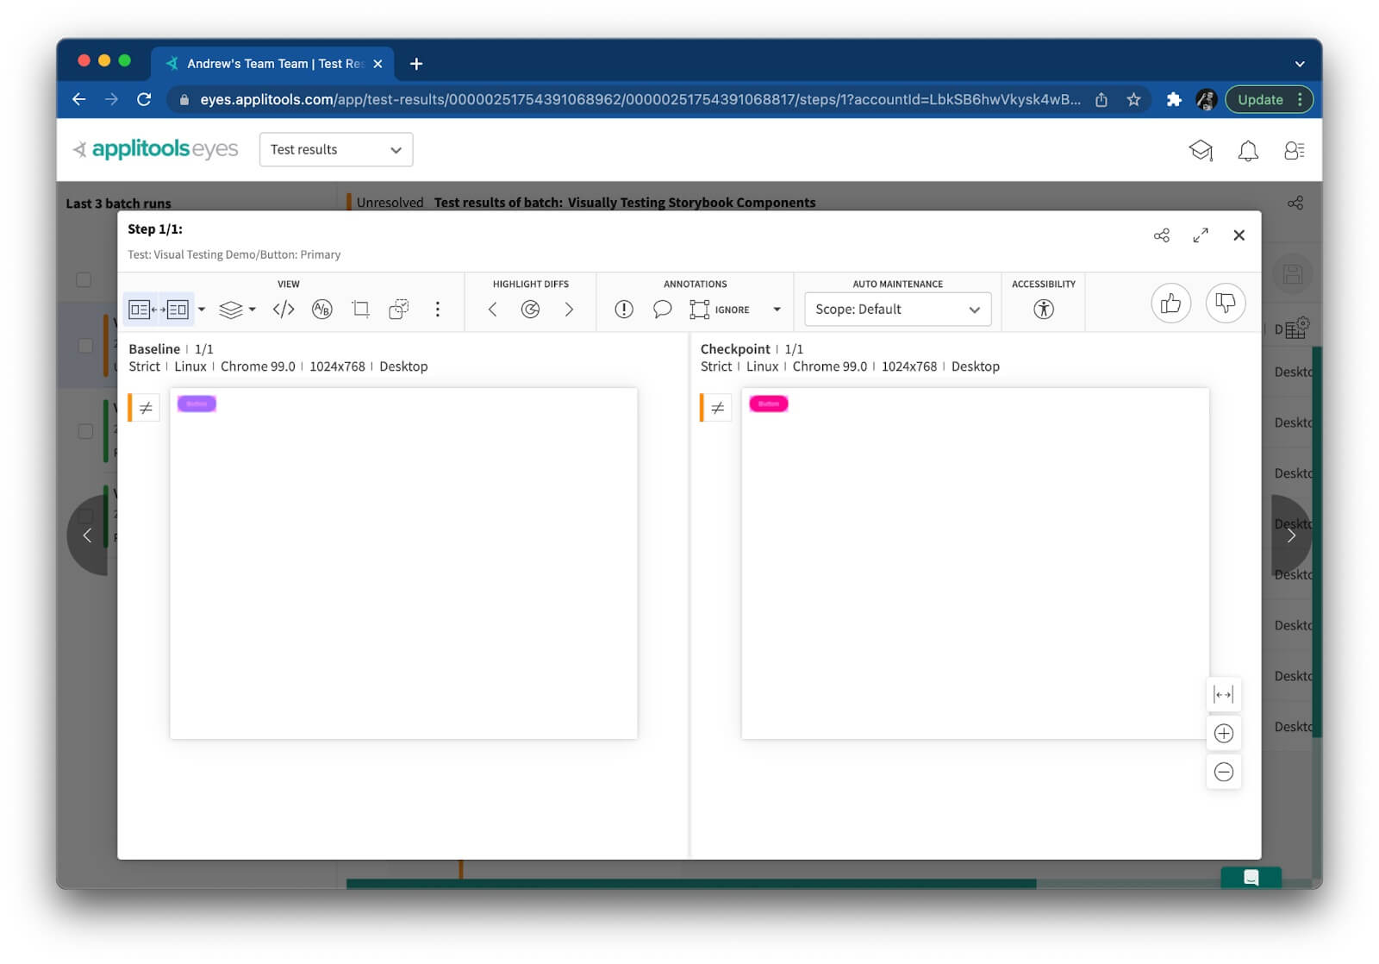This screenshot has width=1379, height=964.
Task: Toggle the not-equal diff marker on Baseline
Action: coord(146,408)
